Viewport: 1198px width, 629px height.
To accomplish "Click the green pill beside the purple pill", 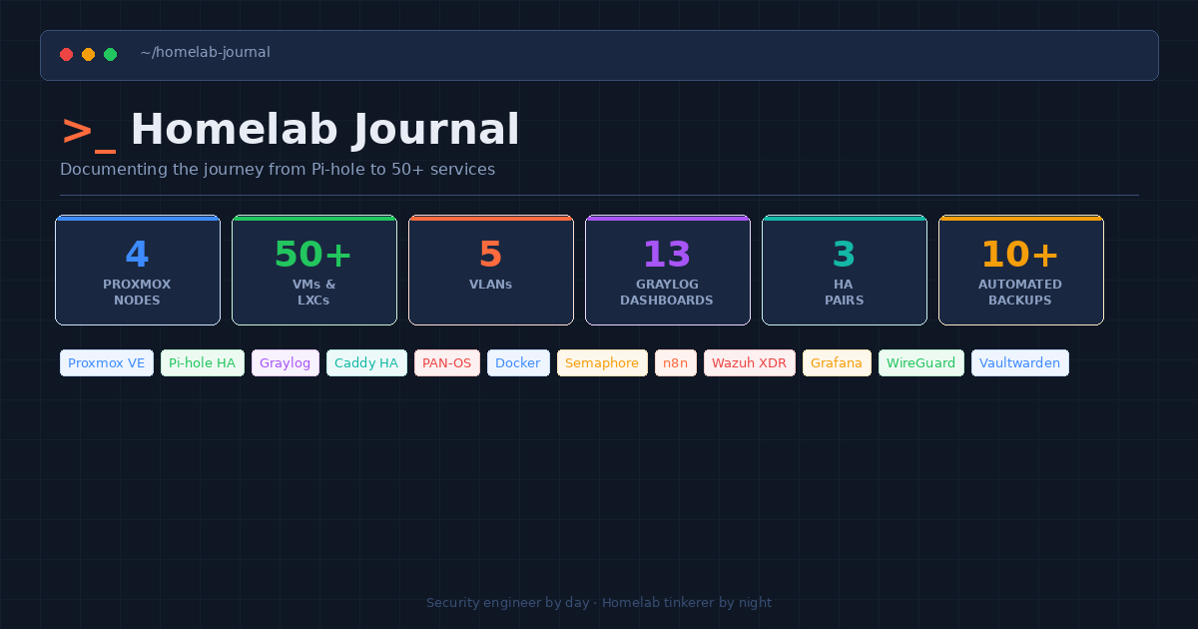I will (203, 363).
